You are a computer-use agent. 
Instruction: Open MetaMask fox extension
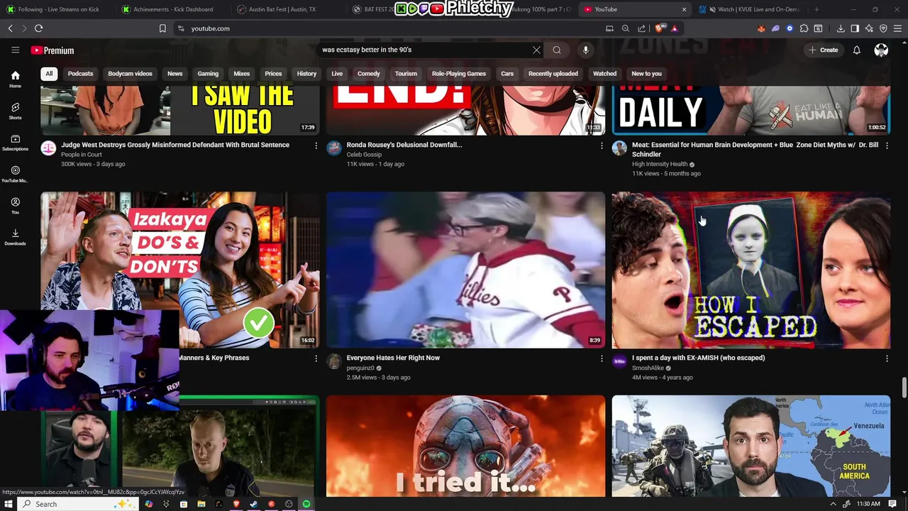click(x=761, y=28)
